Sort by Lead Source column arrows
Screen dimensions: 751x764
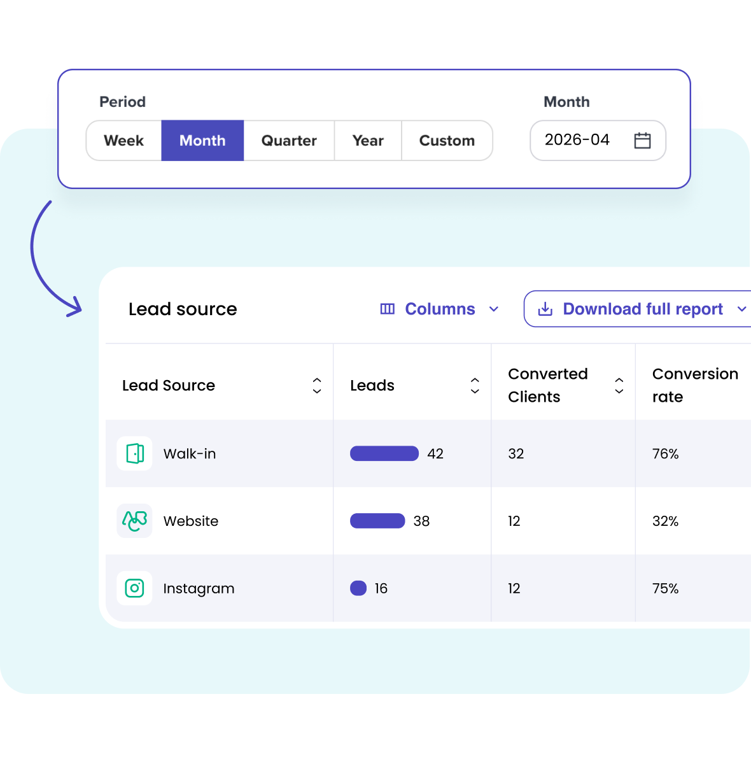click(317, 385)
